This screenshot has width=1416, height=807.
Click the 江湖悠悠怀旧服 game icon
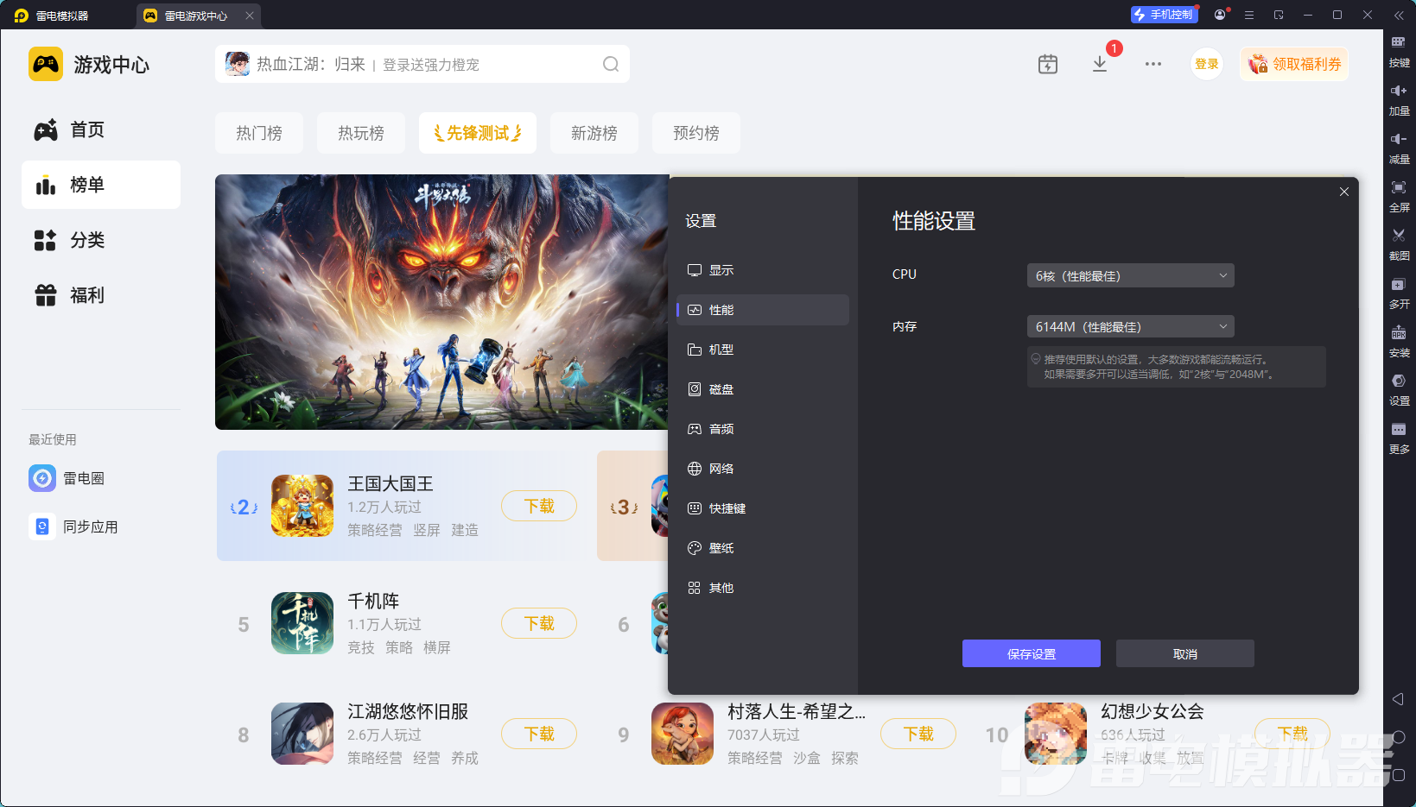[x=302, y=734]
